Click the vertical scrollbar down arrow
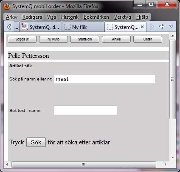Screen dimensions: 180x172 173,157
